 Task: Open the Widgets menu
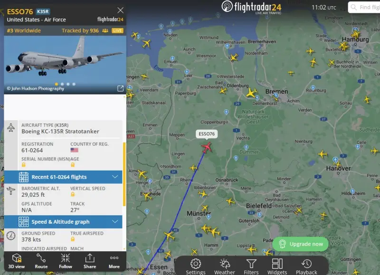(x=277, y=266)
